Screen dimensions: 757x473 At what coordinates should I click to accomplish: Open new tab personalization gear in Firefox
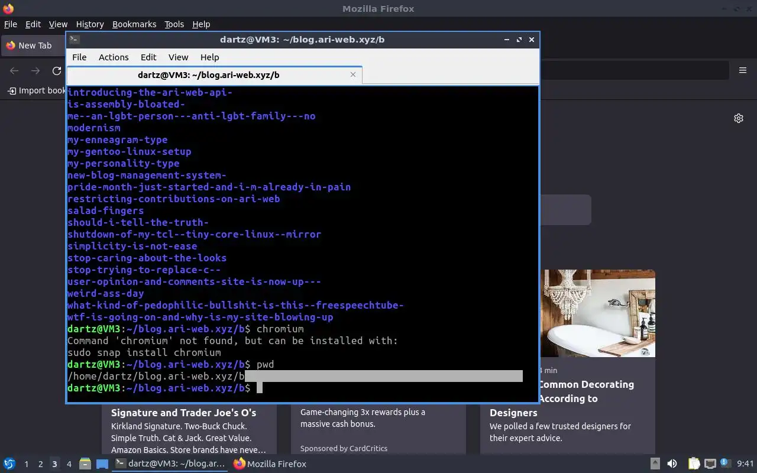tap(739, 118)
